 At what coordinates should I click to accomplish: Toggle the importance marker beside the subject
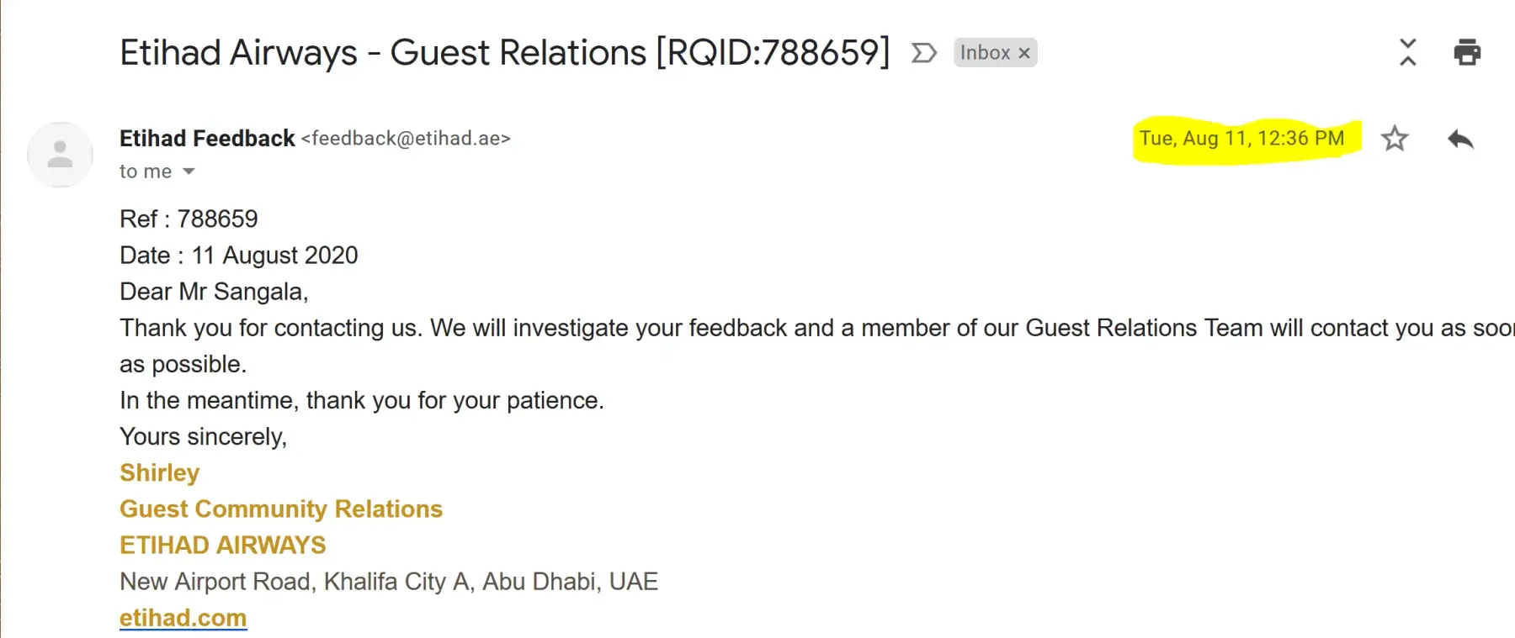tap(923, 53)
